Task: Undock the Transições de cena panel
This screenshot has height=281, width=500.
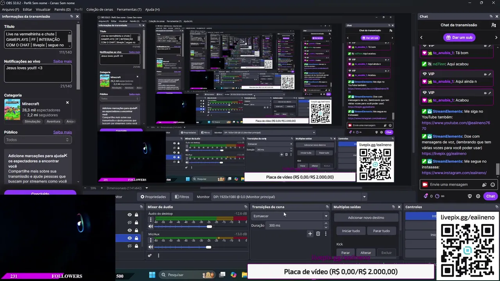Action: tap(327, 207)
